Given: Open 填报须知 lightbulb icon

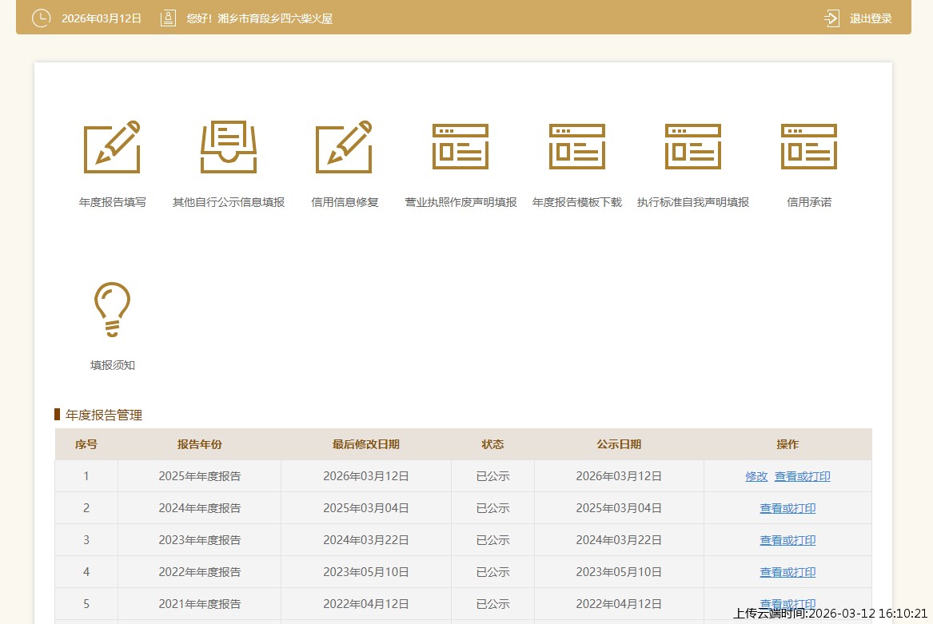Looking at the screenshot, I should tap(112, 310).
